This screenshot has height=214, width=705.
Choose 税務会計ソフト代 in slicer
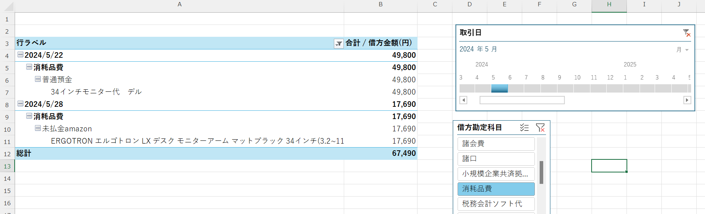(x=496, y=204)
